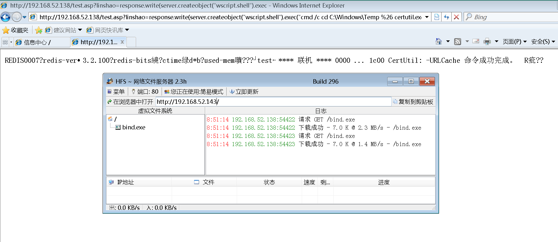Click the 日志 log panel header
The height and width of the screenshot is (242, 558).
click(321, 111)
